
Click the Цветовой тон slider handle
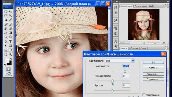(125, 72)
